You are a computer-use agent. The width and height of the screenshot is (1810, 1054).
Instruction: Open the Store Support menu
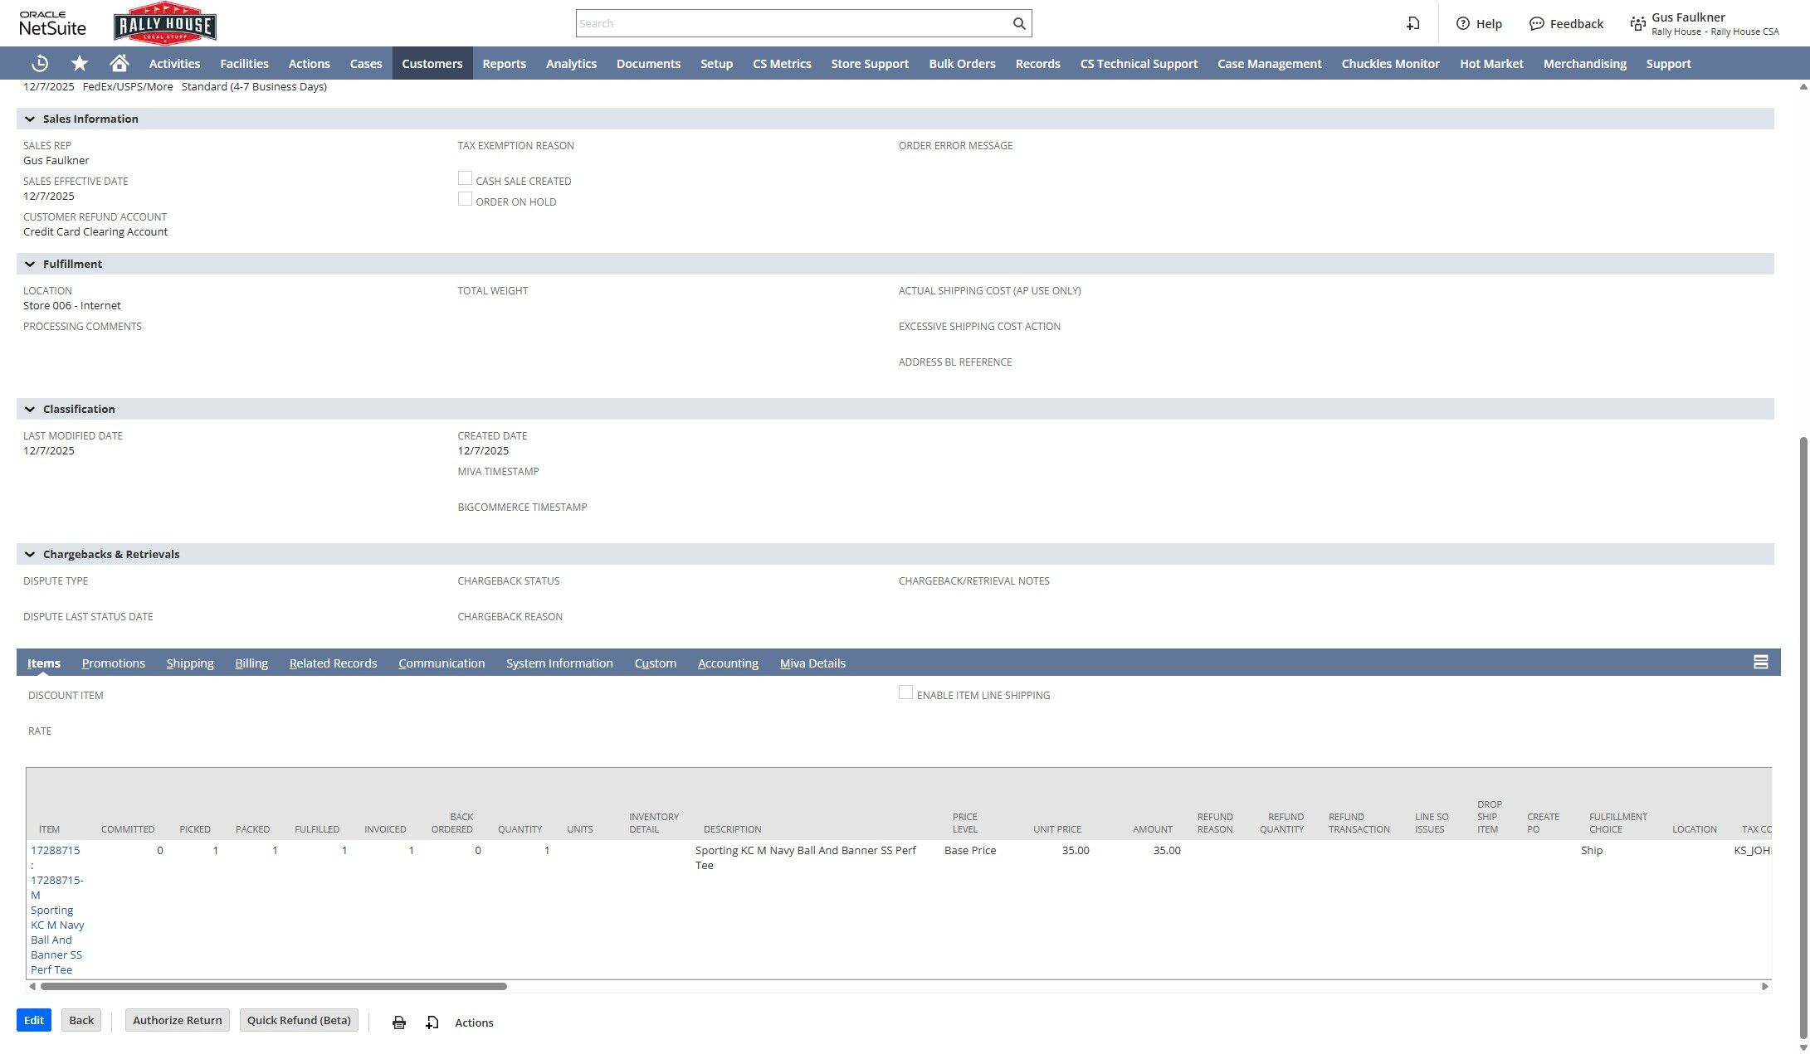click(870, 64)
